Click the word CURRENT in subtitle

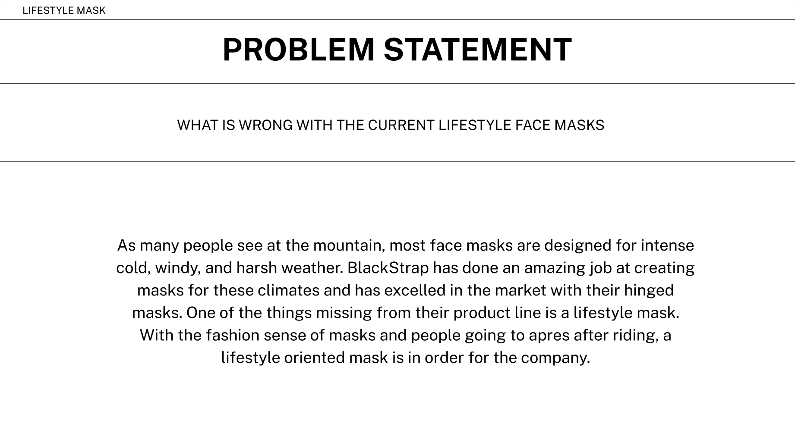pyautogui.click(x=401, y=125)
